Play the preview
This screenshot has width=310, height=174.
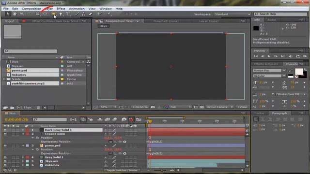point(269,56)
